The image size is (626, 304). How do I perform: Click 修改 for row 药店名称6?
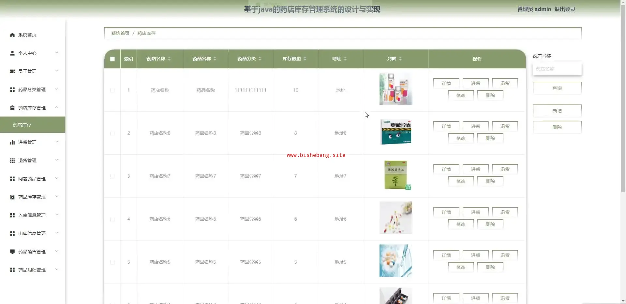[461, 224]
